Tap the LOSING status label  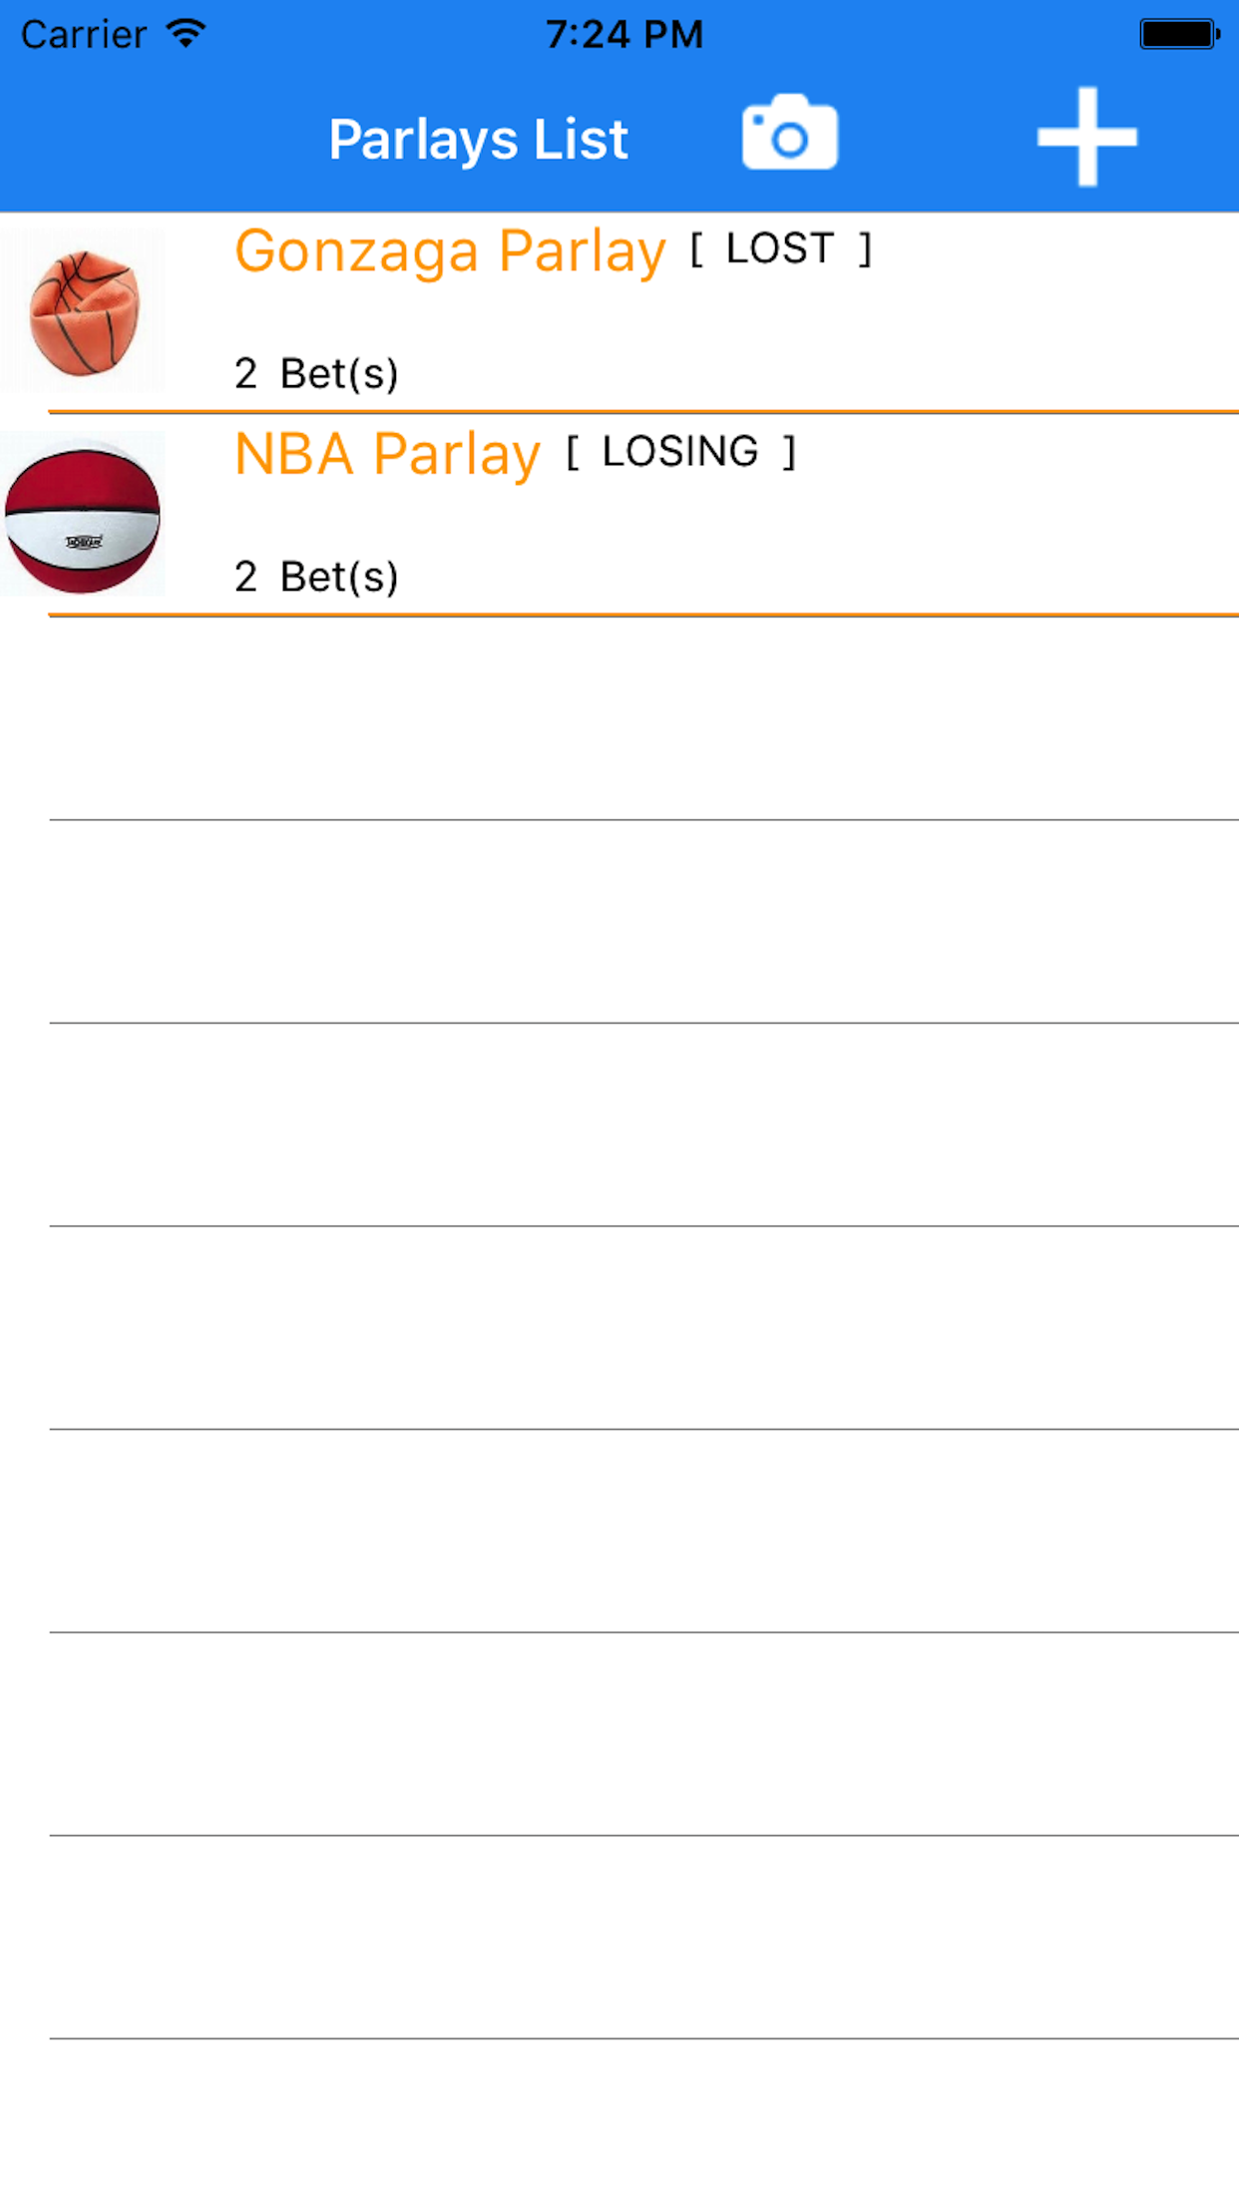click(680, 452)
